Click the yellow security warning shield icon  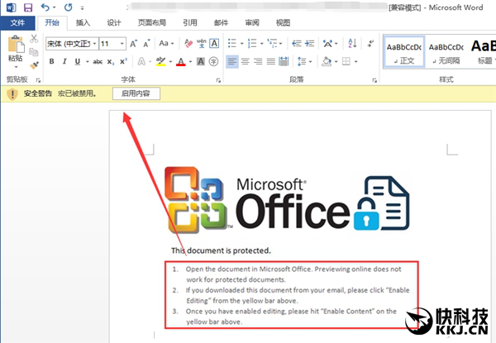click(x=12, y=94)
